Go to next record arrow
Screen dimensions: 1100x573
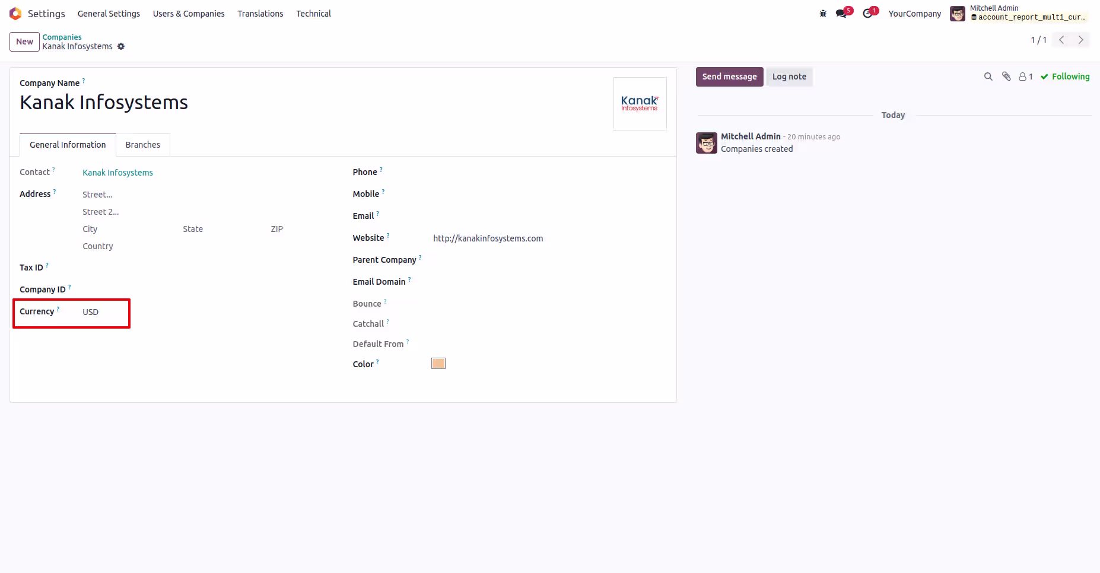coord(1081,40)
